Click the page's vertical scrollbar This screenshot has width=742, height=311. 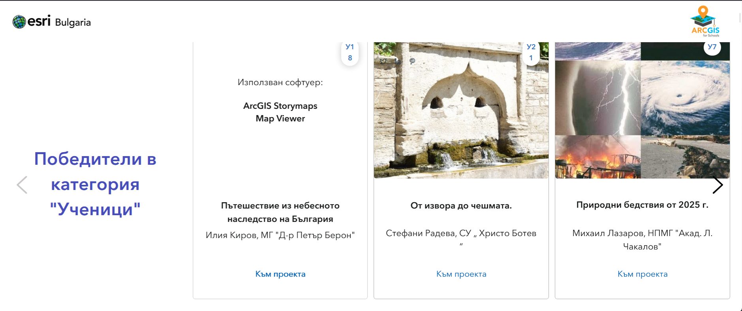[740, 18]
